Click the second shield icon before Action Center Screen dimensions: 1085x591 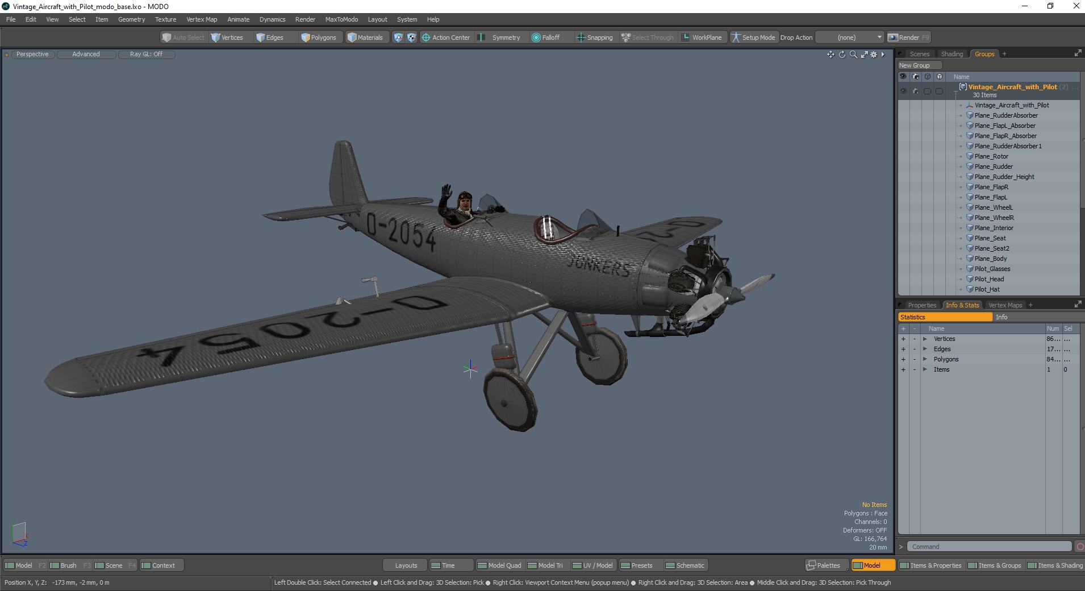tap(411, 38)
